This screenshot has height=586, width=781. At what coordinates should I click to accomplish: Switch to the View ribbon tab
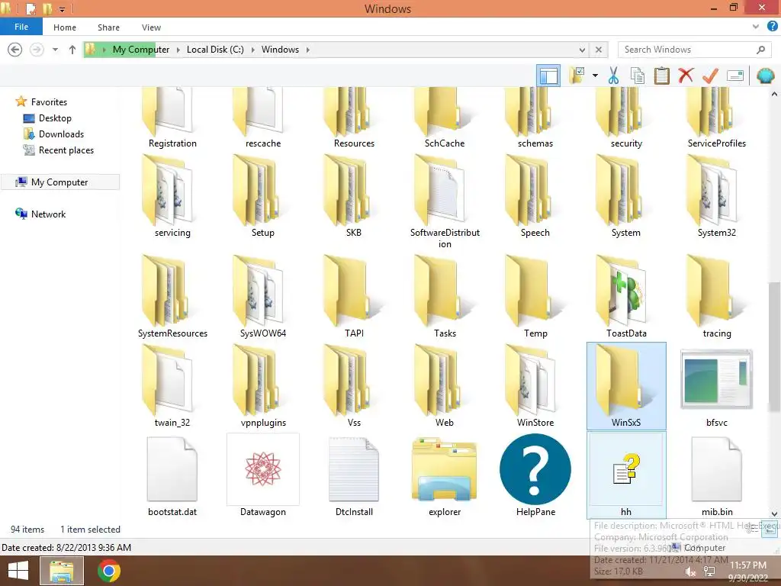point(151,27)
